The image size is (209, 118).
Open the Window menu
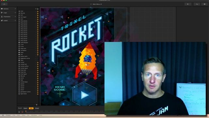coord(34,115)
